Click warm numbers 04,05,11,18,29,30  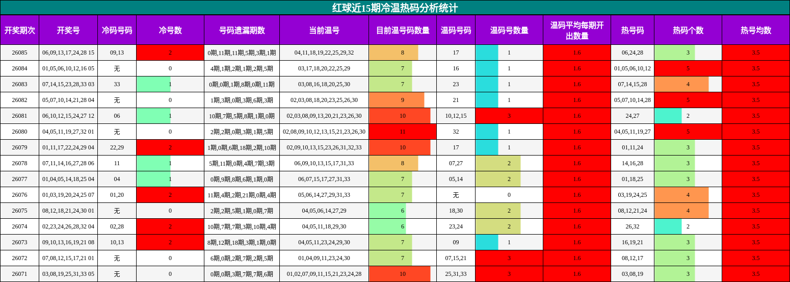point(324,226)
